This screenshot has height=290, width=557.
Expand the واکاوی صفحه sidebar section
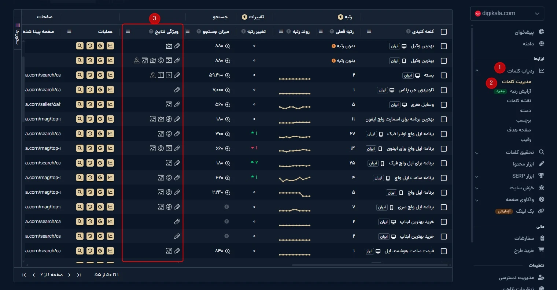pyautogui.click(x=477, y=200)
